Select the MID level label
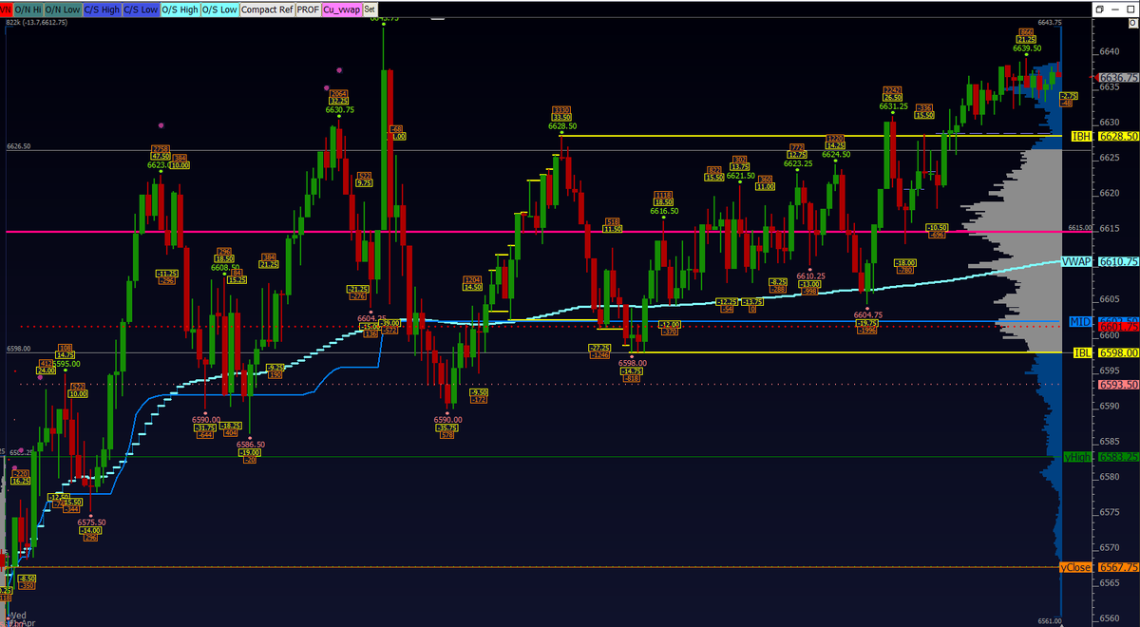This screenshot has height=627, width=1140. (1081, 321)
